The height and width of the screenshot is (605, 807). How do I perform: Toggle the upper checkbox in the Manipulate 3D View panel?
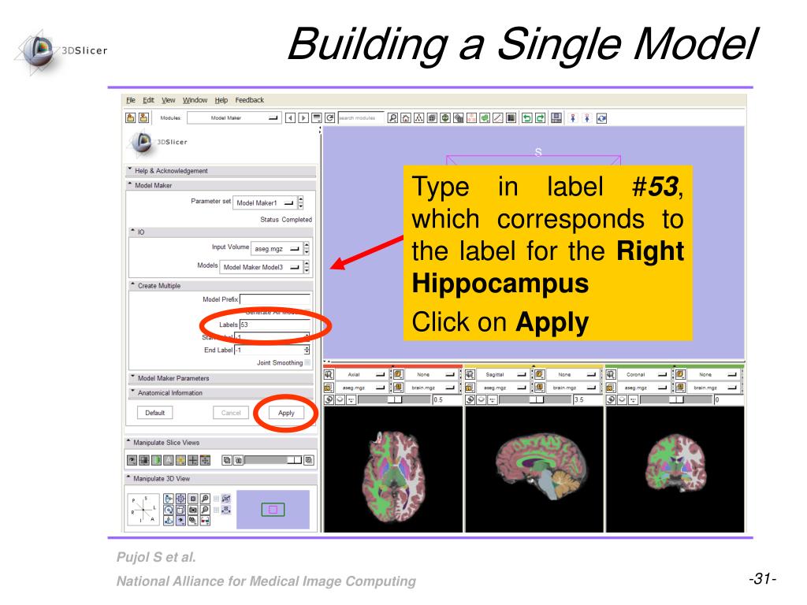click(217, 499)
